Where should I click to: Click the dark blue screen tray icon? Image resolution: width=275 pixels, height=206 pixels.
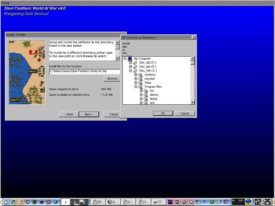[x=170, y=202]
